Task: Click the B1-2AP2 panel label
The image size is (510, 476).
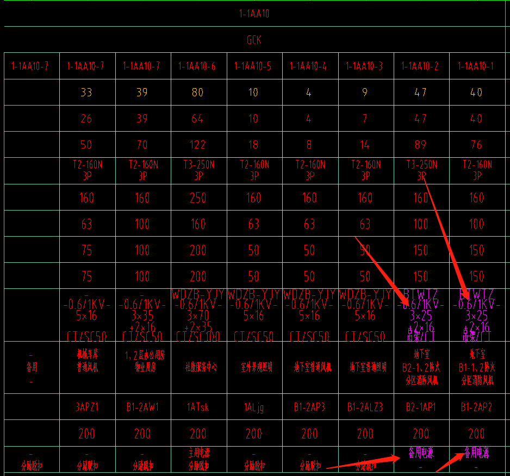Action: tap(476, 407)
